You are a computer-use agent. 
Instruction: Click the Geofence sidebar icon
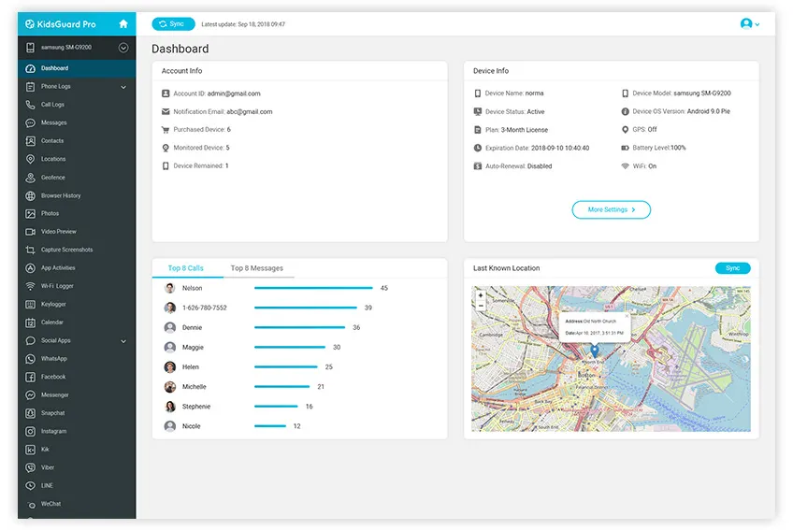click(31, 178)
